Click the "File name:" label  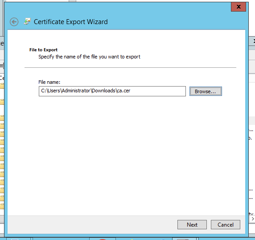(49, 82)
